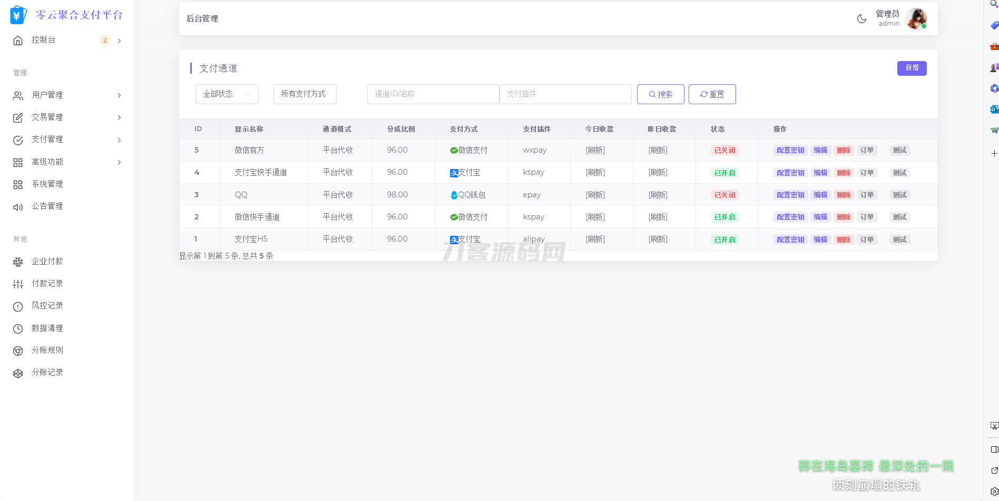This screenshot has width=999, height=501.
Task: Toggle dark mode moon icon
Action: click(x=861, y=19)
